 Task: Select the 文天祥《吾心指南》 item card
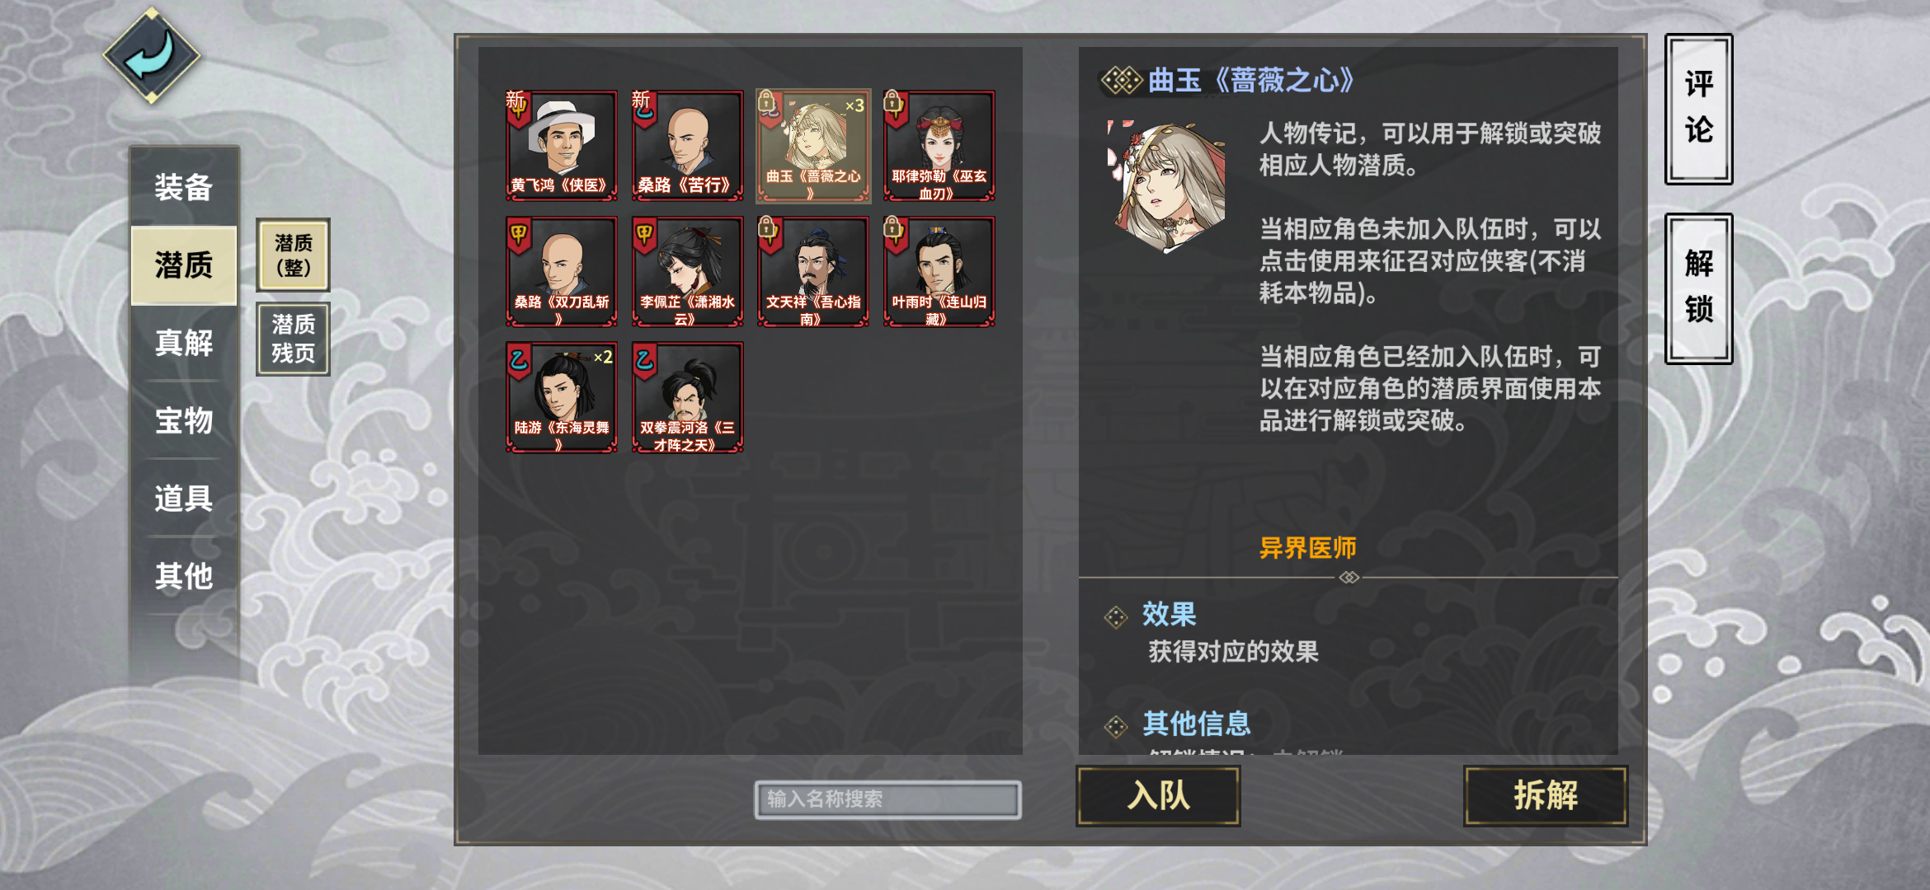(x=813, y=272)
